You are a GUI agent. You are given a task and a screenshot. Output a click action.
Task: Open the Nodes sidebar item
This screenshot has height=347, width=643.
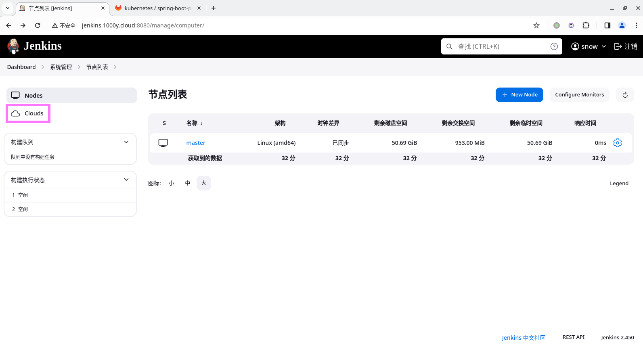point(71,96)
